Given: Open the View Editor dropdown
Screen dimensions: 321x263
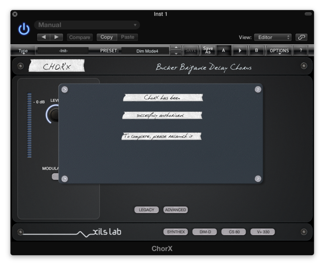Looking at the screenshot, I should pyautogui.click(x=273, y=37).
